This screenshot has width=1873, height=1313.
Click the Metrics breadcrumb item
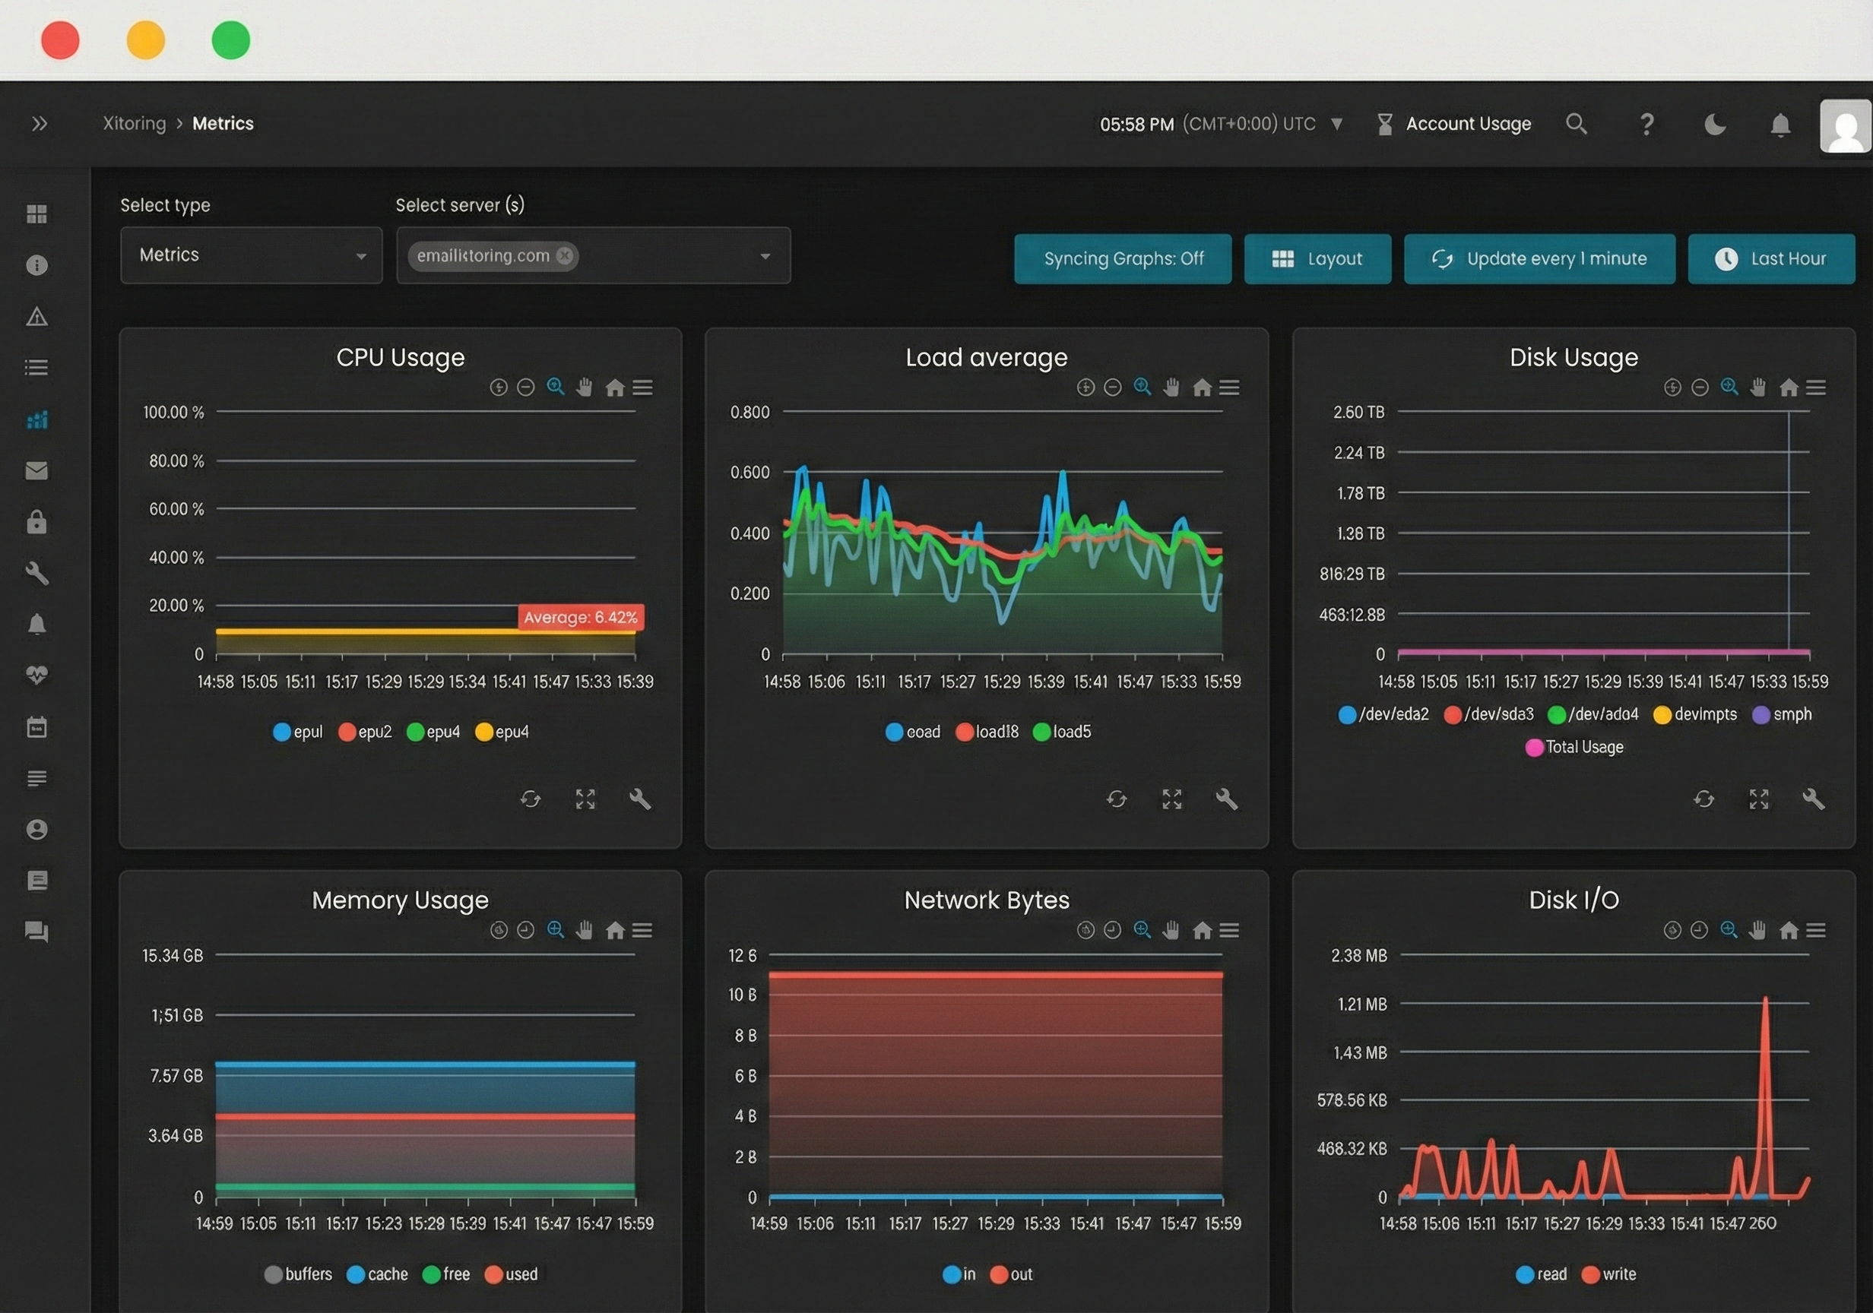click(222, 123)
